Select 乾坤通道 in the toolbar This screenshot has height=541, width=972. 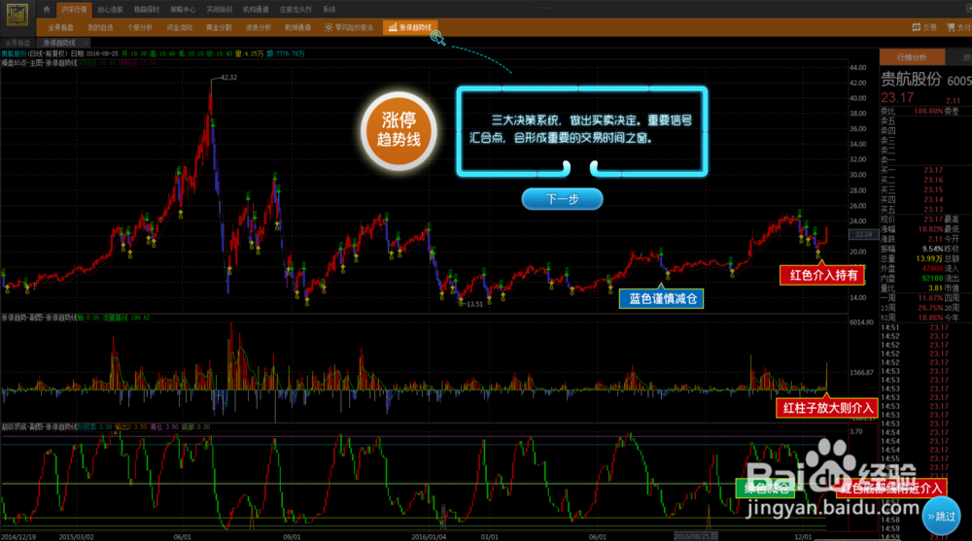297,27
